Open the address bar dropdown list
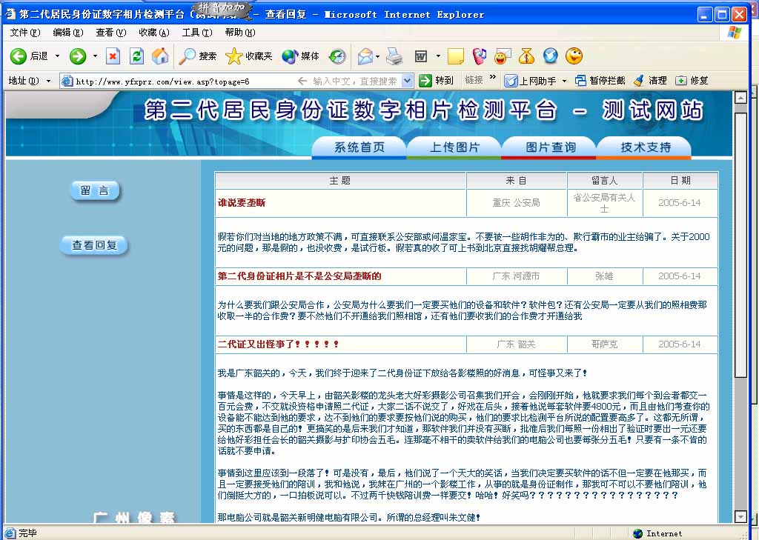 tap(408, 81)
